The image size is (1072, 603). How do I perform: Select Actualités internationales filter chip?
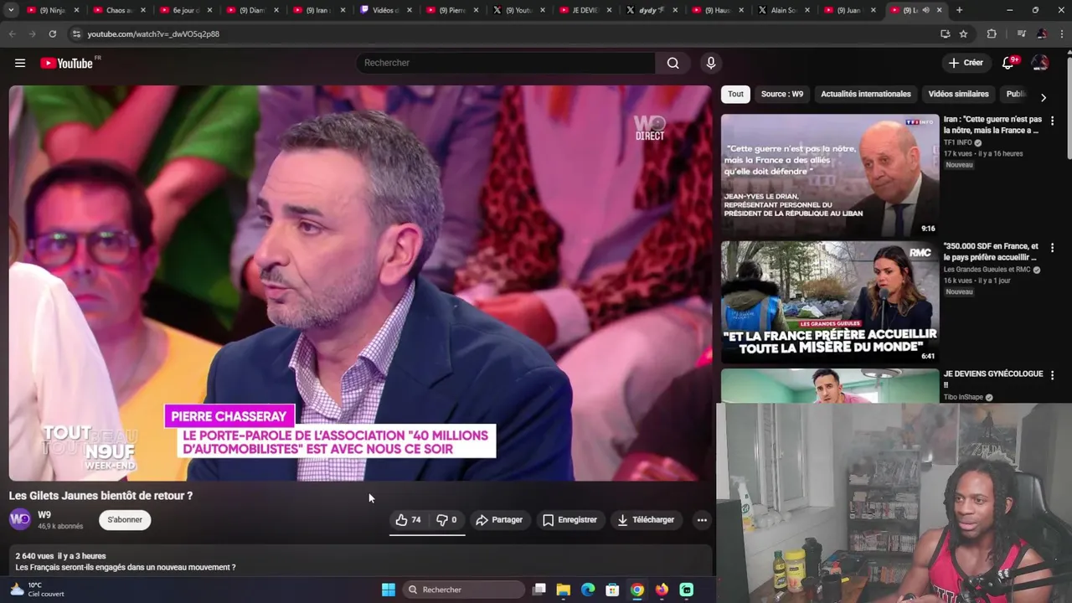point(865,94)
